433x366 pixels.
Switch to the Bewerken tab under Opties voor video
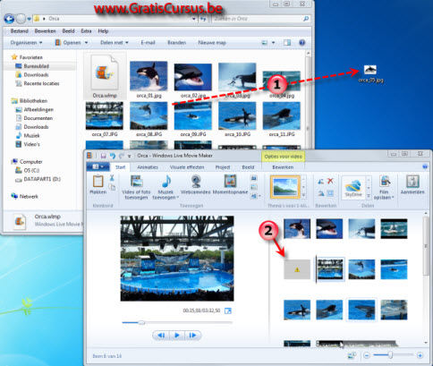tap(283, 167)
